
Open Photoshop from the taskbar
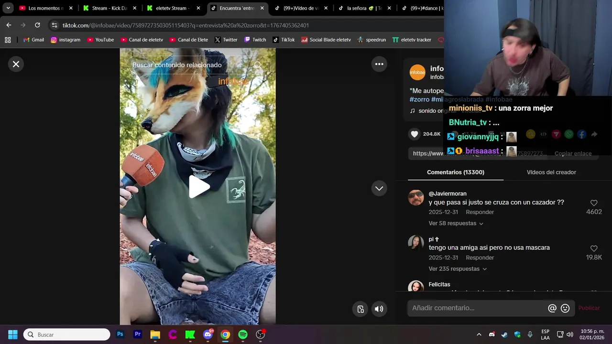tap(120, 334)
